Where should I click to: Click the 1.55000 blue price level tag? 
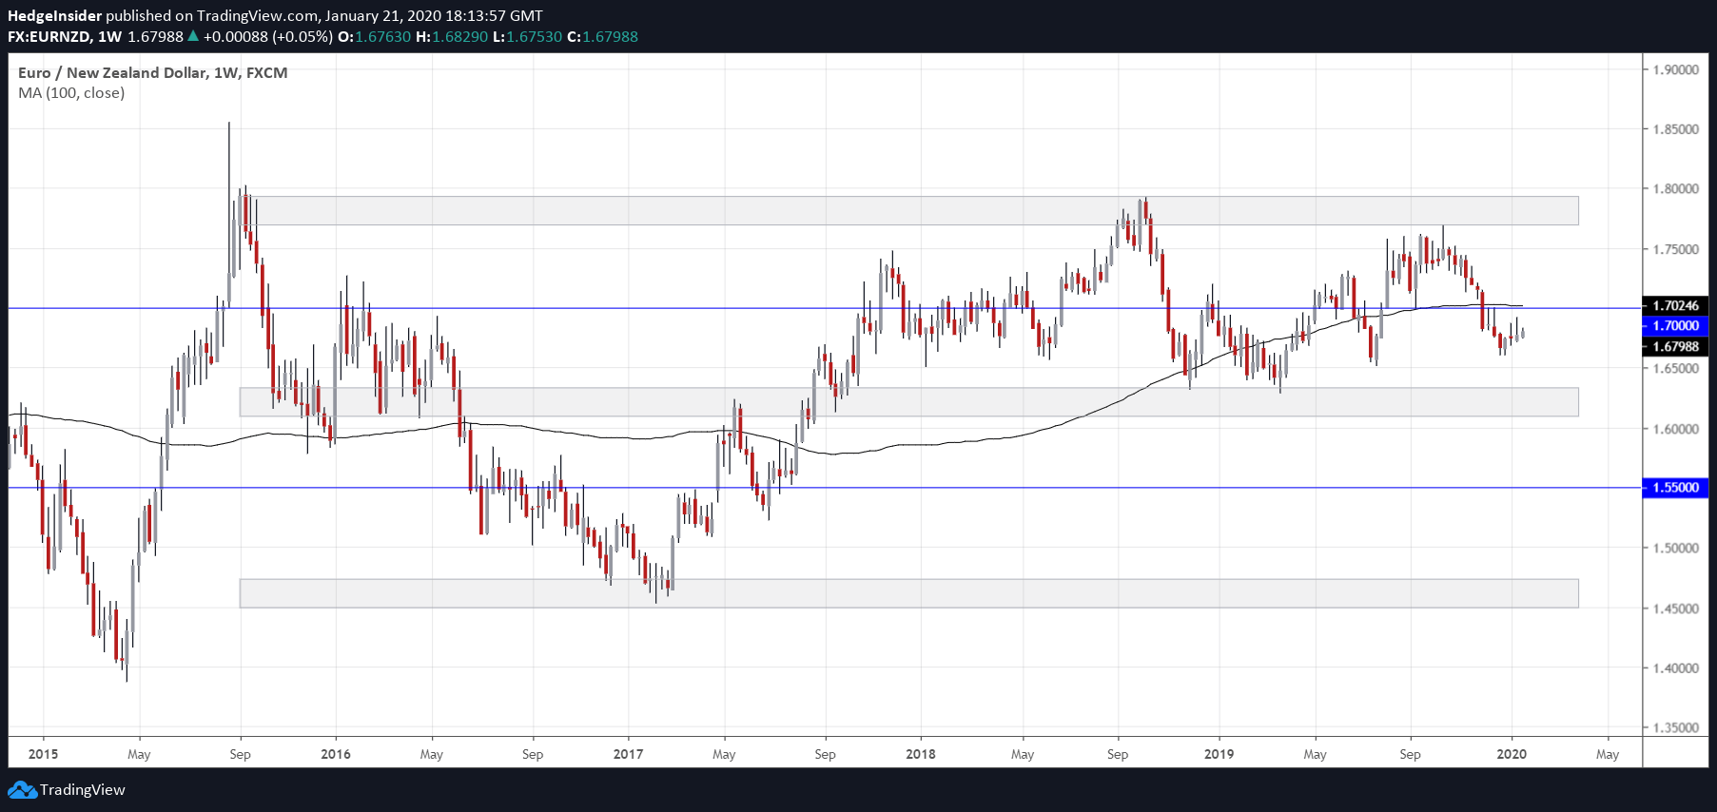click(1675, 488)
